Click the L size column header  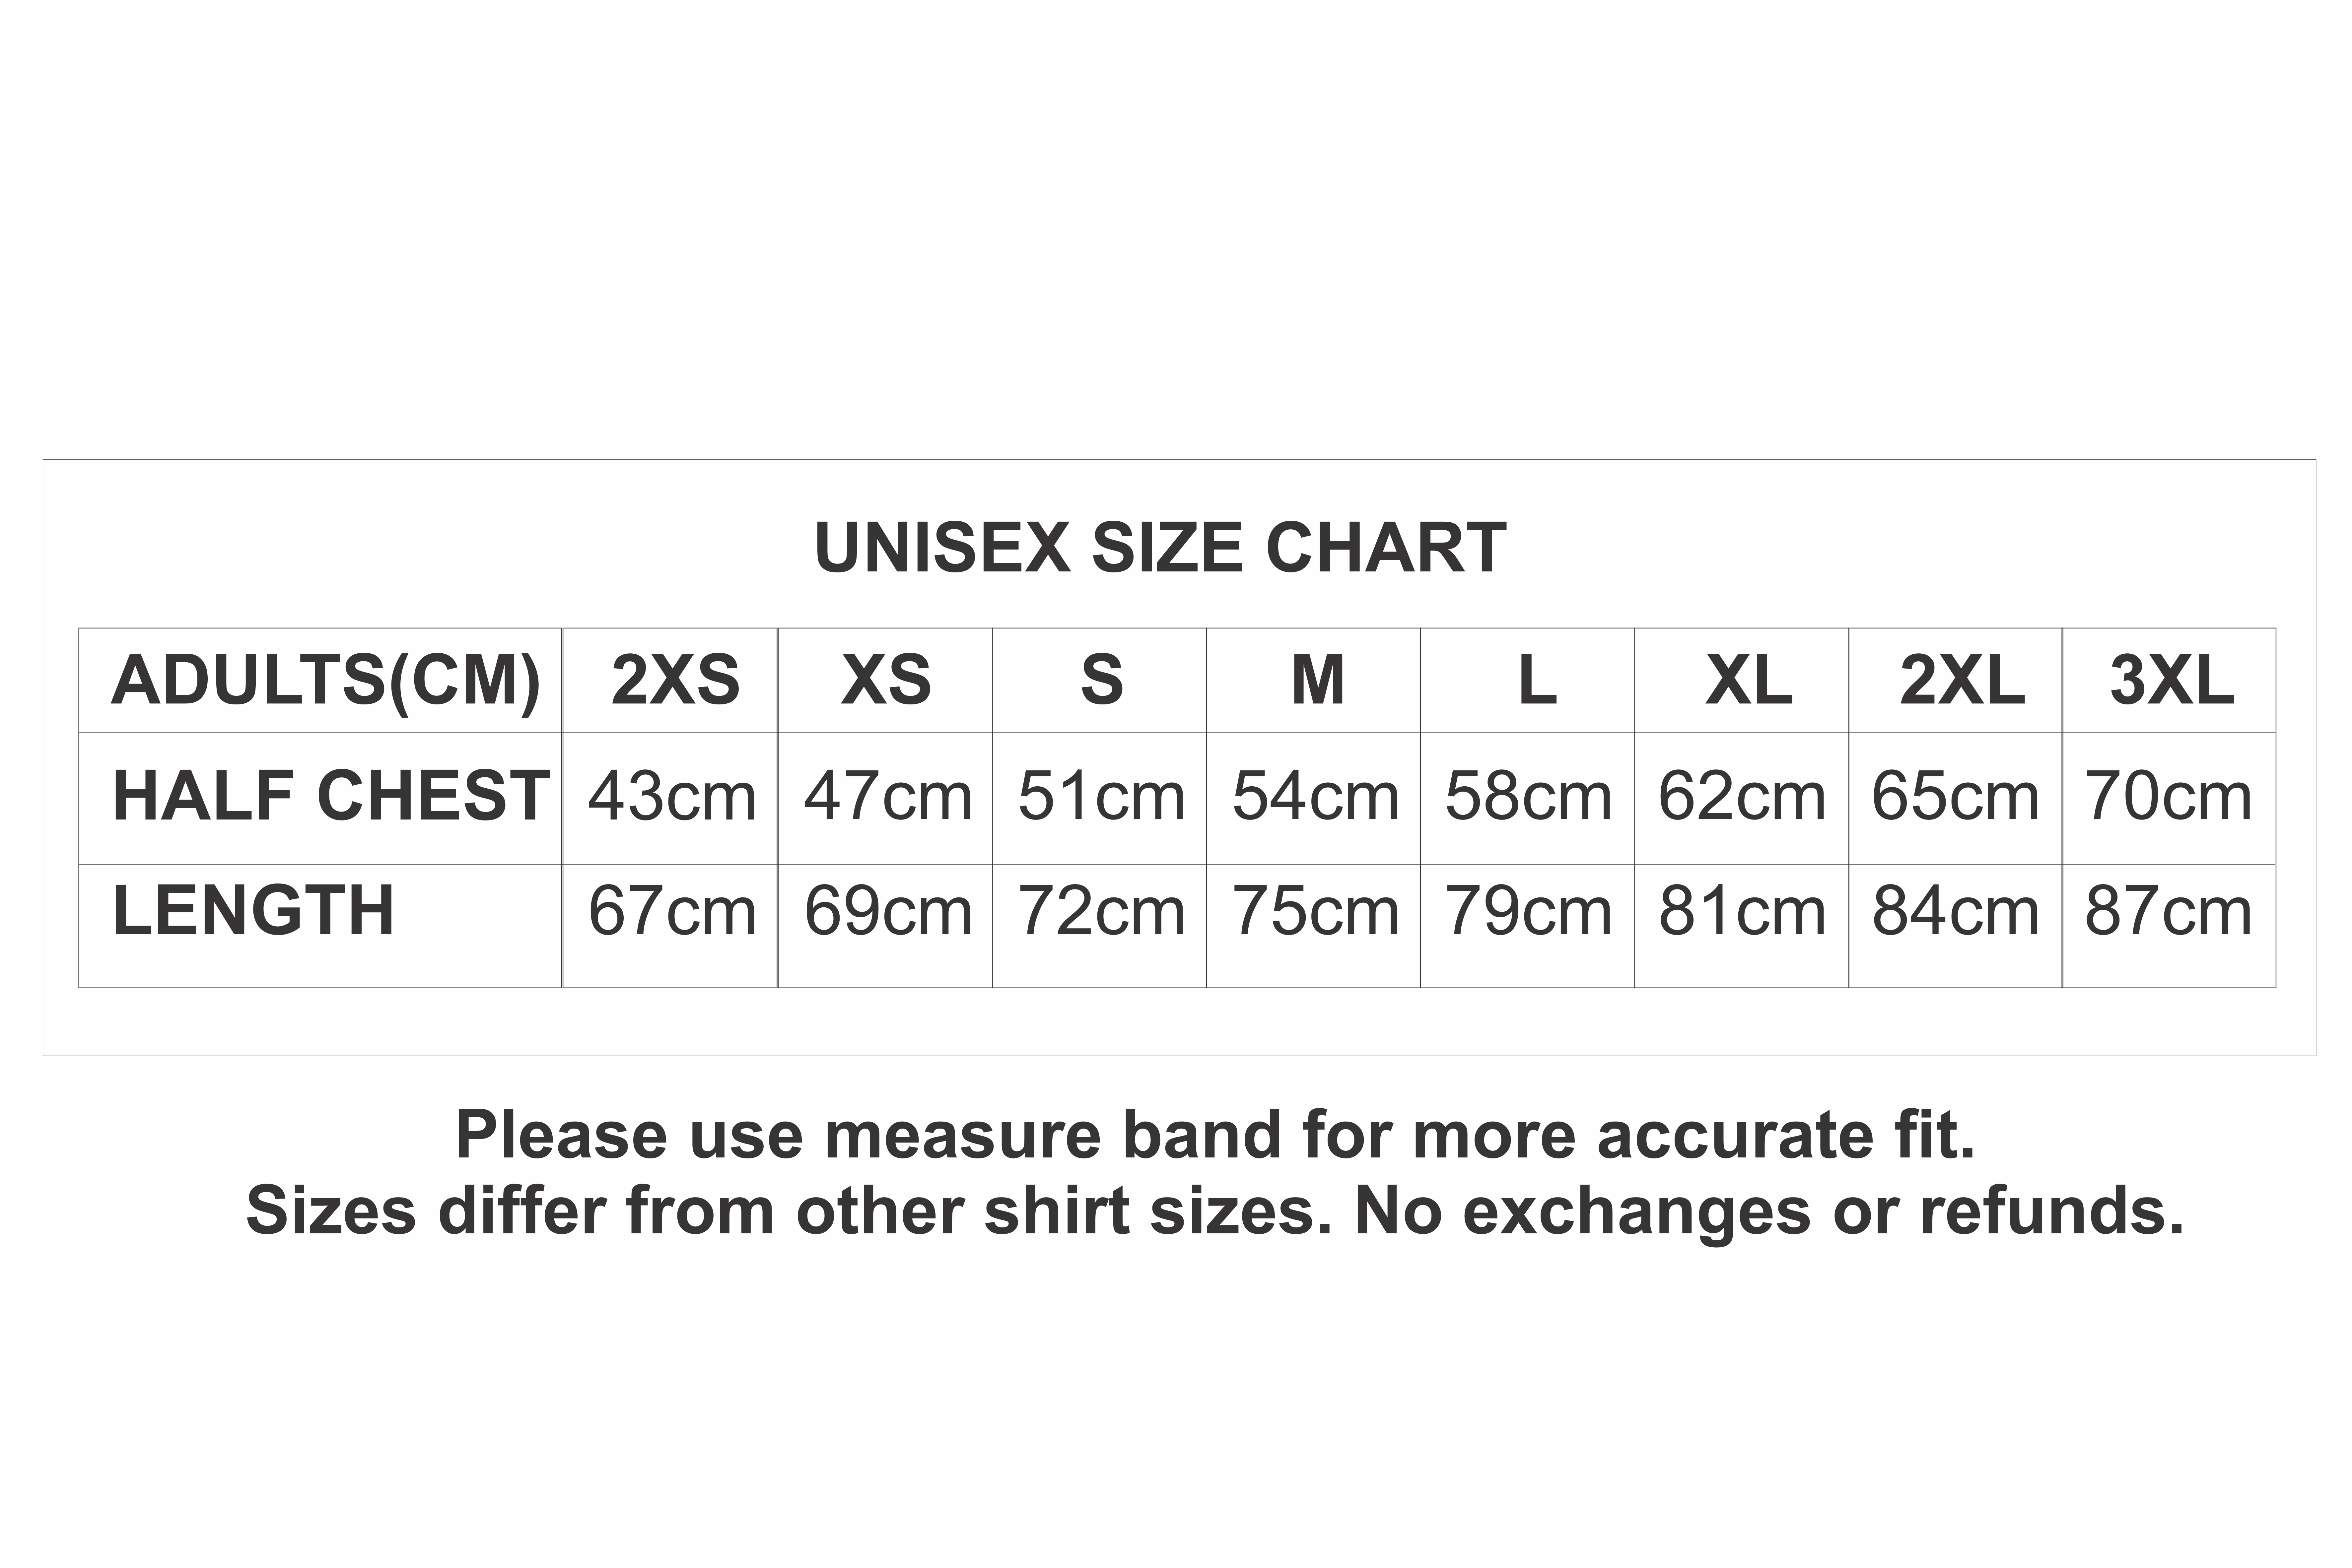pos(1527,681)
